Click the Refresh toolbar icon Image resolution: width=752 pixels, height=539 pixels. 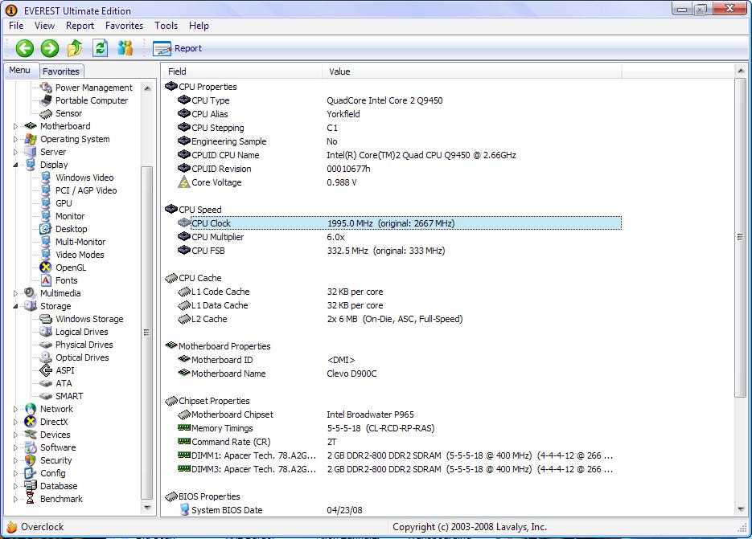pyautogui.click(x=100, y=48)
